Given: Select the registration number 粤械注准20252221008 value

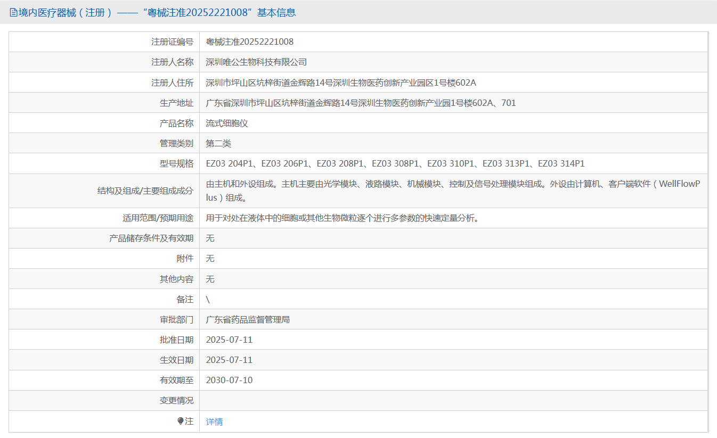Looking at the screenshot, I should (250, 42).
